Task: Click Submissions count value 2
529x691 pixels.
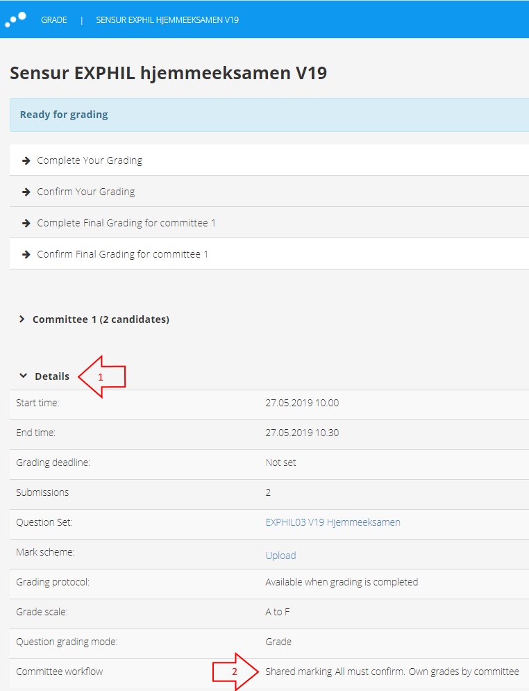Action: 268,492
